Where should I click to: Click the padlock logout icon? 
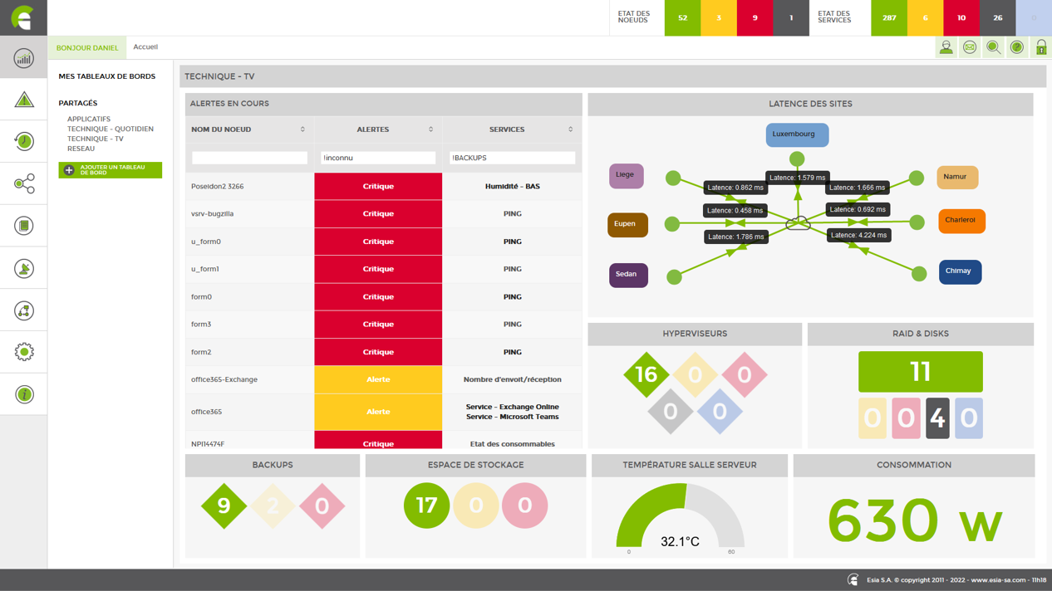pos(1040,47)
